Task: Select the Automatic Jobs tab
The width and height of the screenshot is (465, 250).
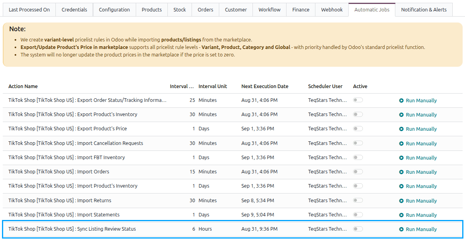Action: coord(372,9)
